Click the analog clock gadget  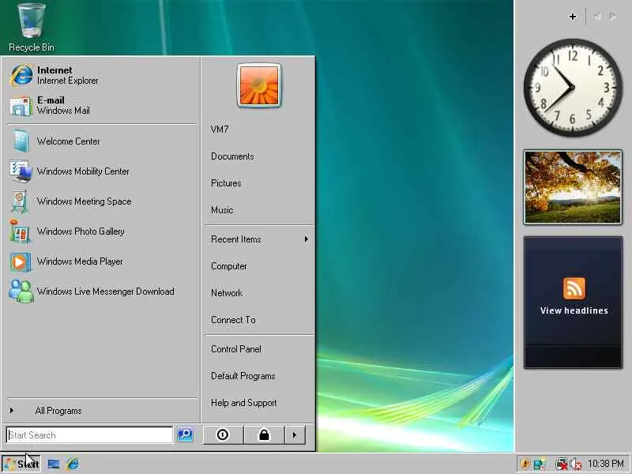pyautogui.click(x=573, y=88)
